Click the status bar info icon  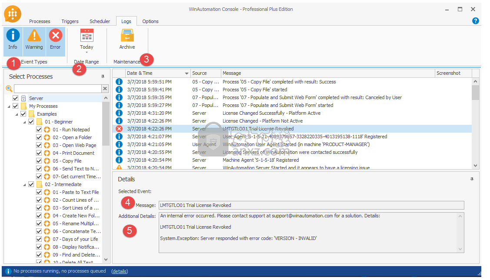click(8, 271)
